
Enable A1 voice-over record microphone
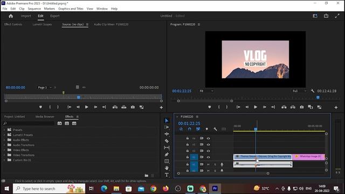tap(222, 164)
